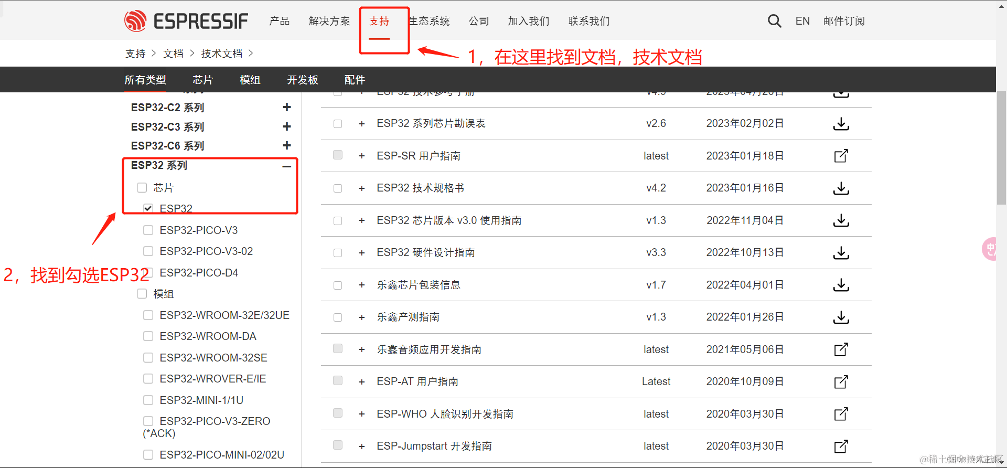Check the ESP32-WROVER-E/IE filter

click(148, 379)
